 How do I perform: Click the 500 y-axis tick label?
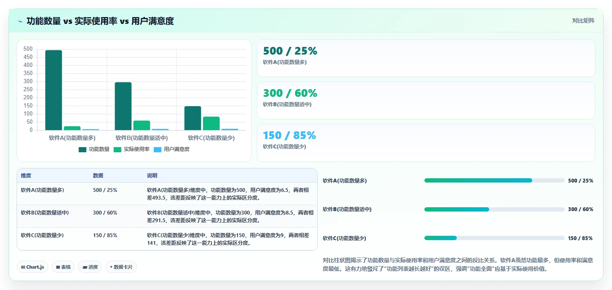tap(28, 49)
